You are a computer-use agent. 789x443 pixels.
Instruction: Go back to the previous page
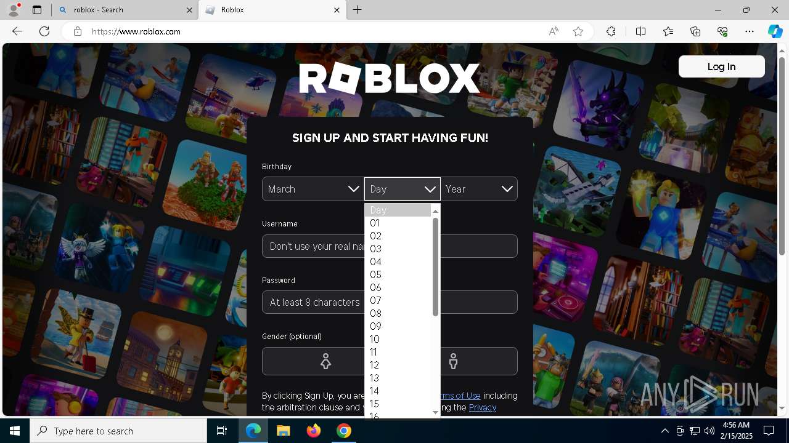[17, 31]
